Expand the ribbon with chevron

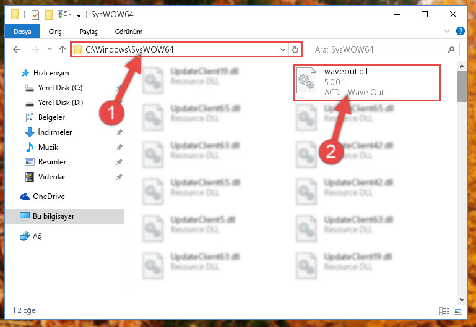click(x=446, y=31)
